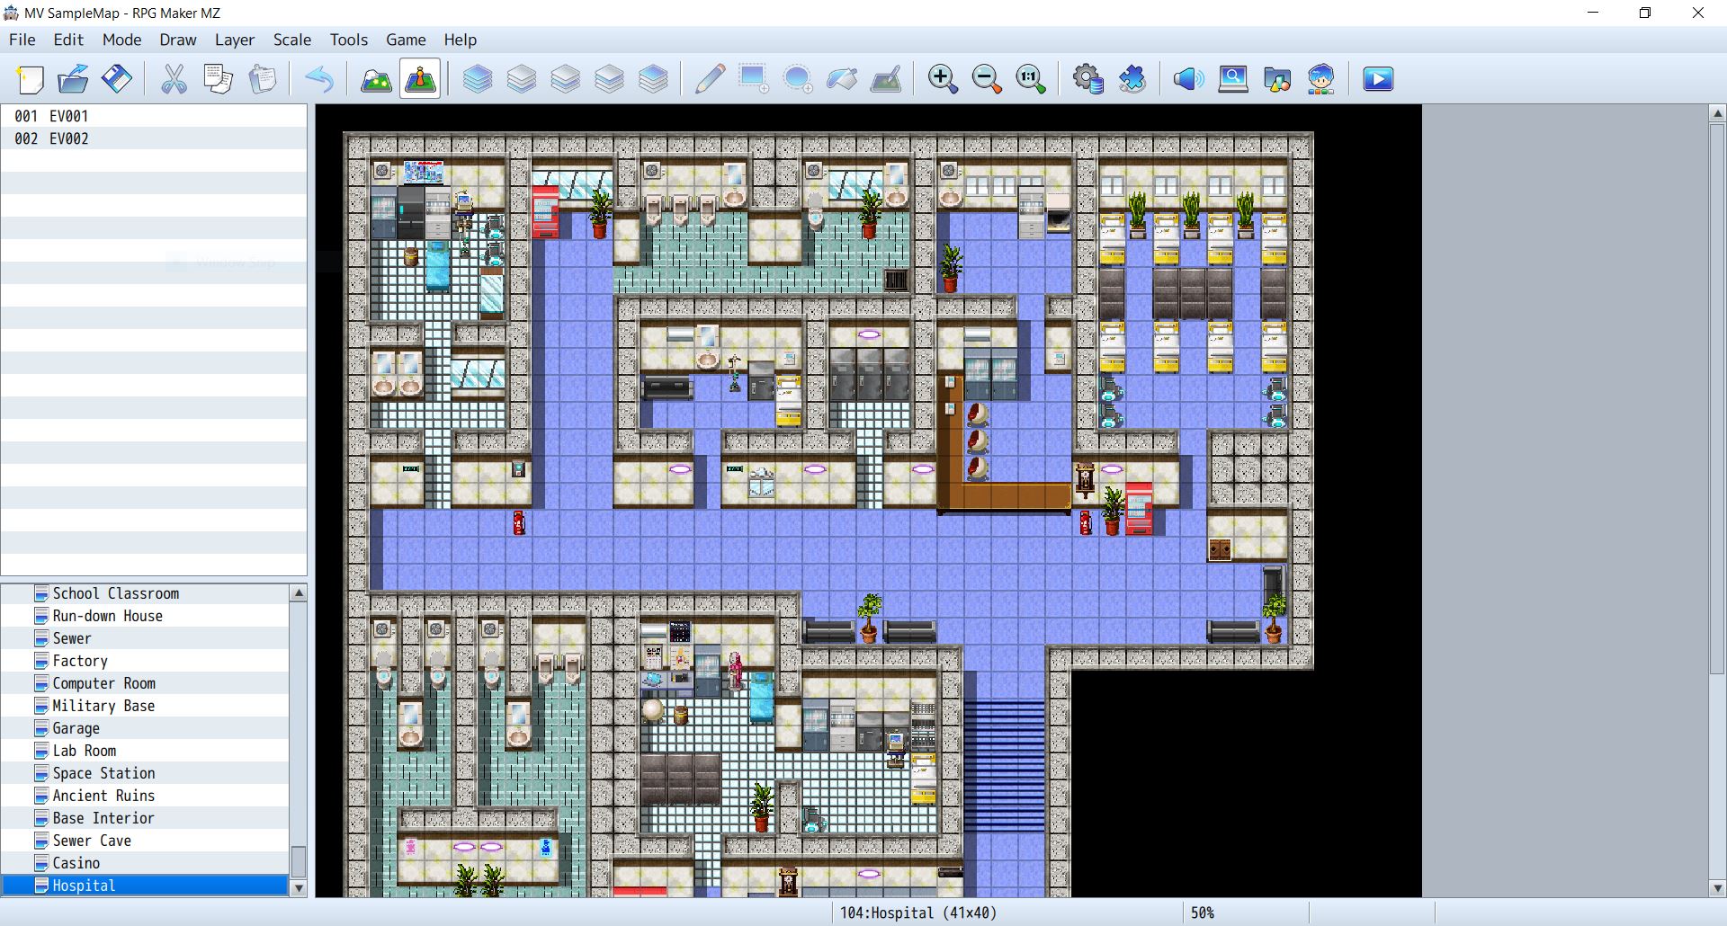This screenshot has height=926, width=1727.
Task: Open the Event Searcher icon
Action: click(1233, 79)
